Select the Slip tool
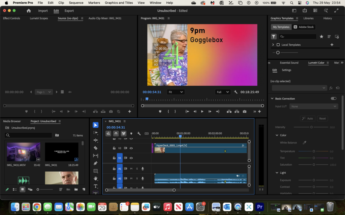Image resolution: width=345 pixels, height=215 pixels. (95, 156)
